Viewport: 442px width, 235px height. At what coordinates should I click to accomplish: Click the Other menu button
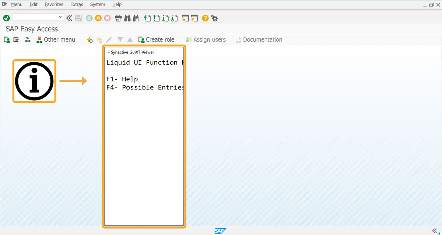56,40
